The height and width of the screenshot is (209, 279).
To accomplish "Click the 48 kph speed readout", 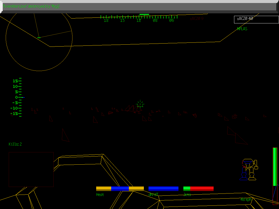I will tap(246, 199).
